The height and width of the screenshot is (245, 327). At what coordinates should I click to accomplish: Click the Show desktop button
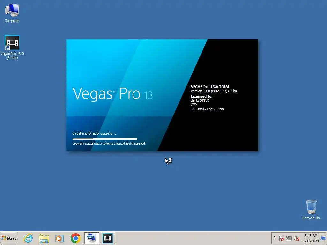coord(323,238)
